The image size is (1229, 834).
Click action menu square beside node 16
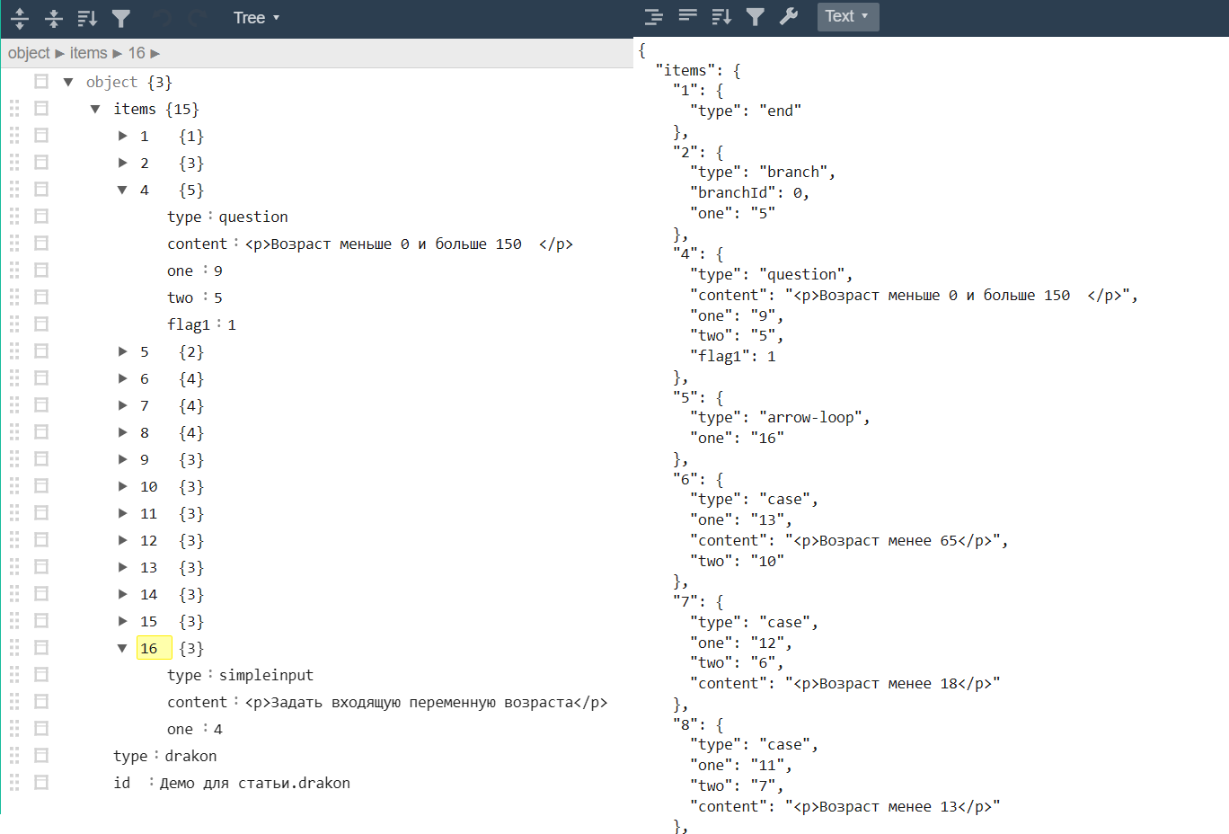pyautogui.click(x=41, y=648)
